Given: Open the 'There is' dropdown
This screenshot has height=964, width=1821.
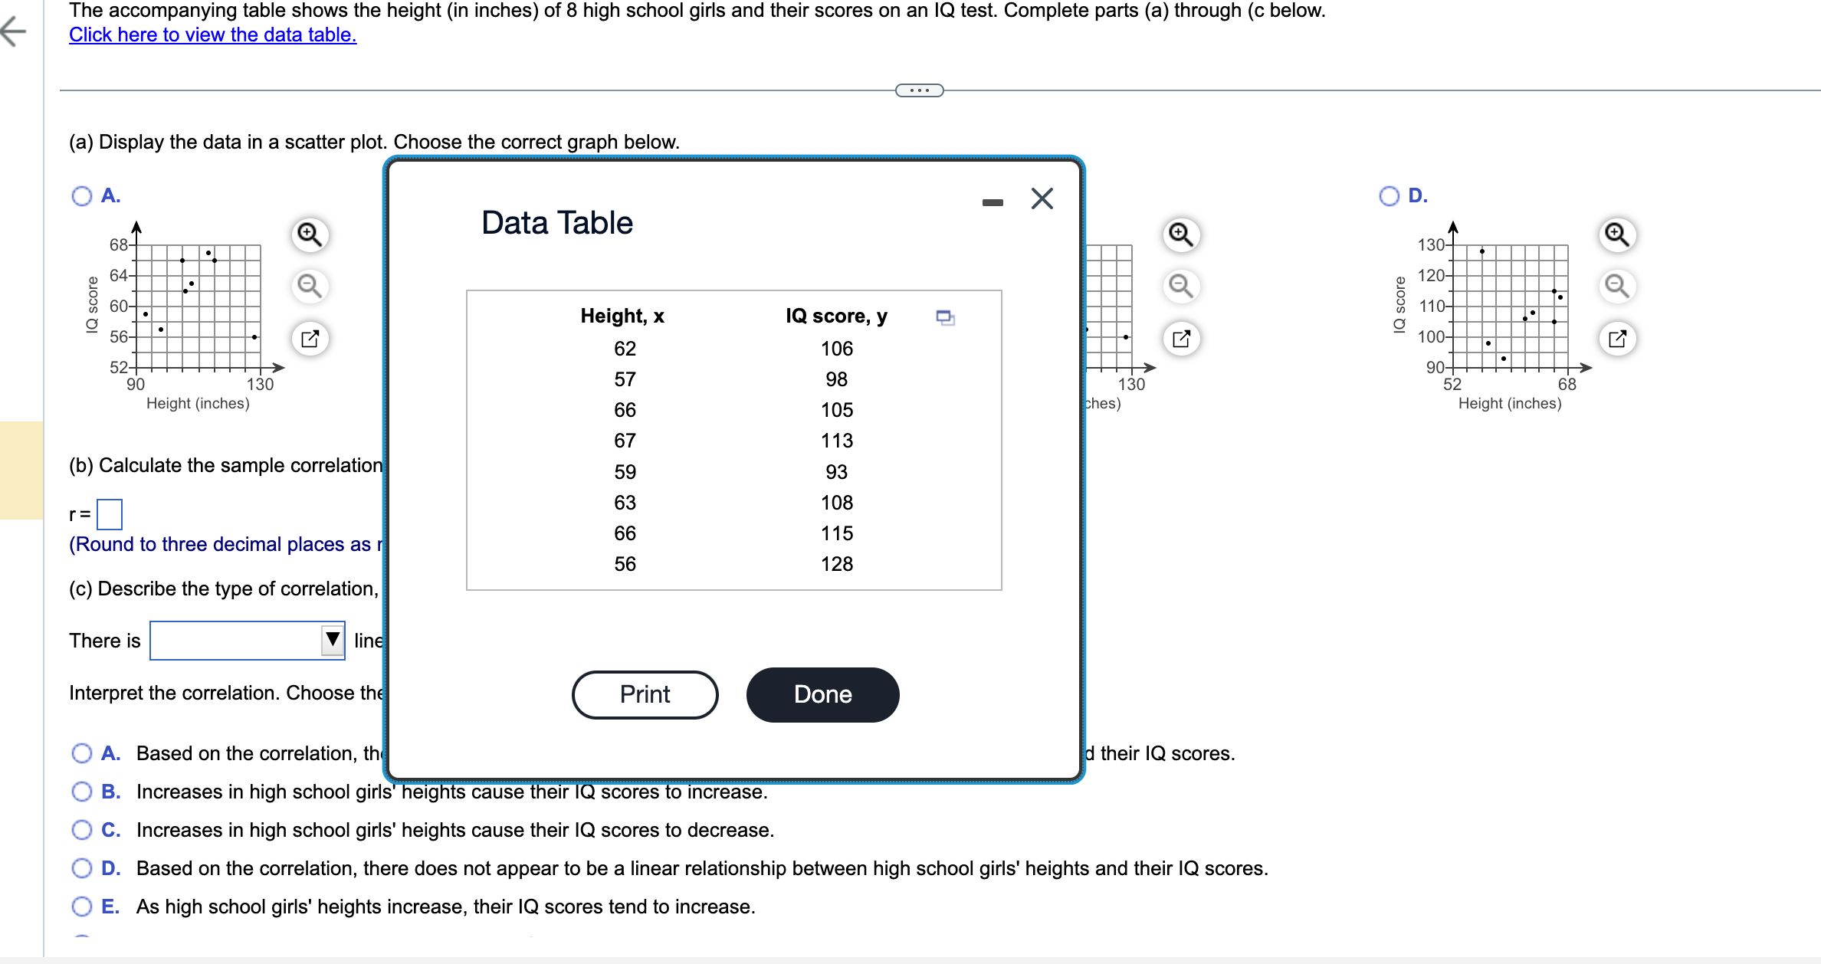Looking at the screenshot, I should coord(331,640).
